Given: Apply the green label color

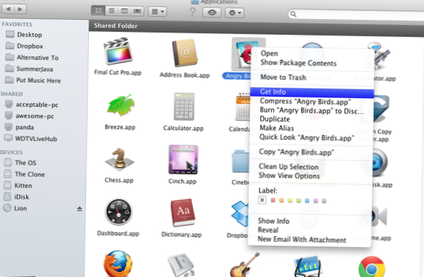Looking at the screenshot, I should (x=299, y=200).
